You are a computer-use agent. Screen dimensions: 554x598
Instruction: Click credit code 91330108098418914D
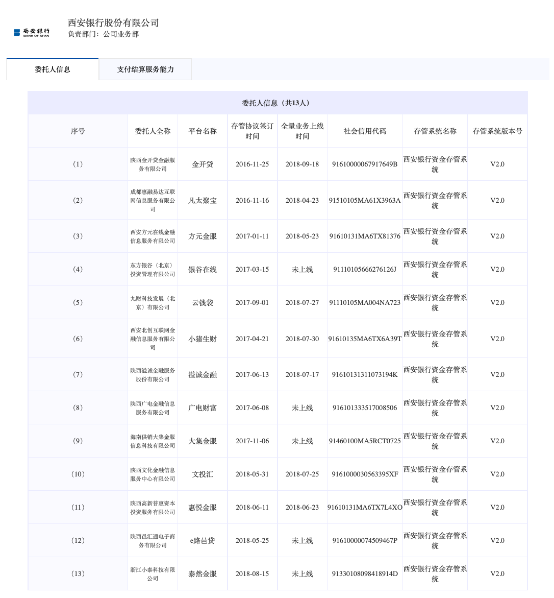point(365,574)
